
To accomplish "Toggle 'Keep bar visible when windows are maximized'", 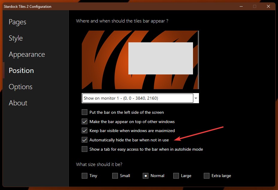I will point(85,131).
